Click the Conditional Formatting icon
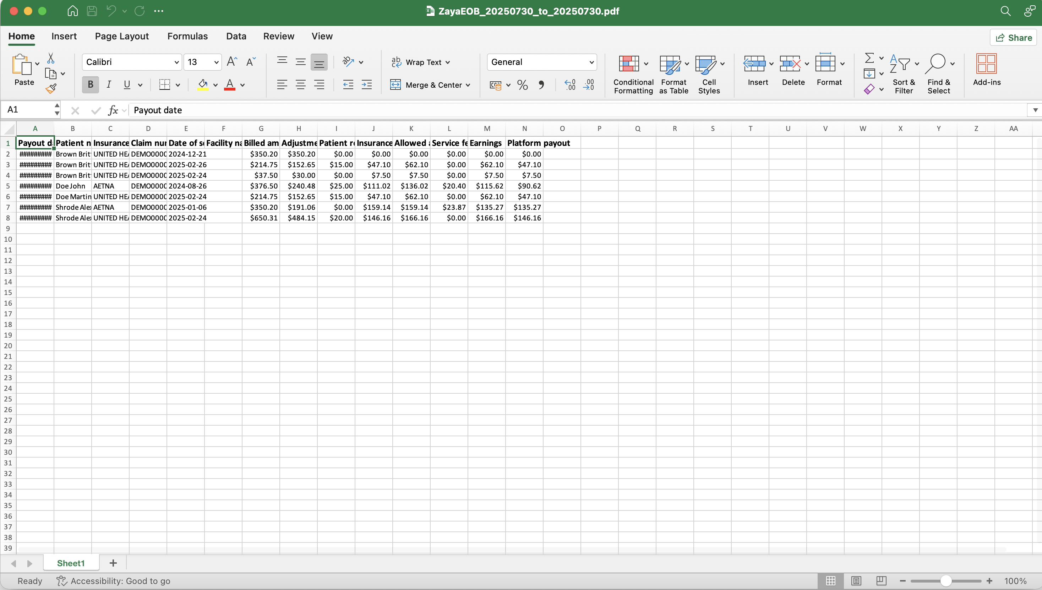The image size is (1042, 590). click(x=628, y=64)
